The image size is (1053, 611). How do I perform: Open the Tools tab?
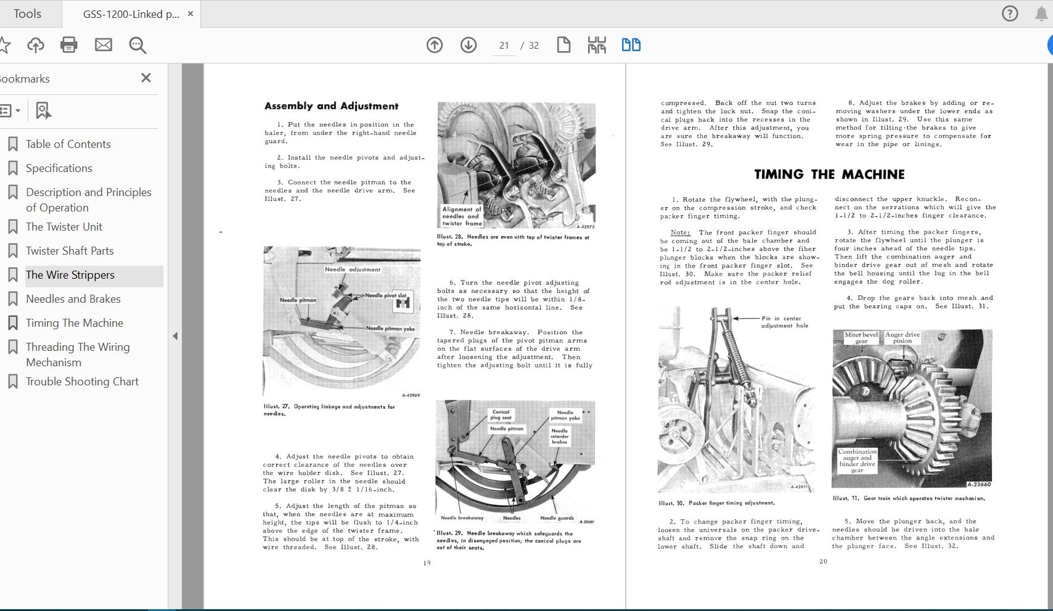pos(28,14)
